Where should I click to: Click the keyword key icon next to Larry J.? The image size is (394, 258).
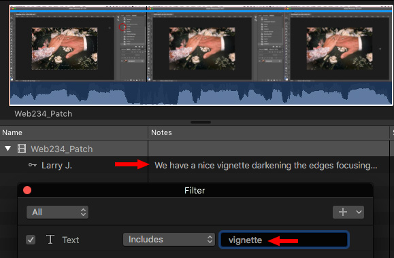pyautogui.click(x=33, y=165)
